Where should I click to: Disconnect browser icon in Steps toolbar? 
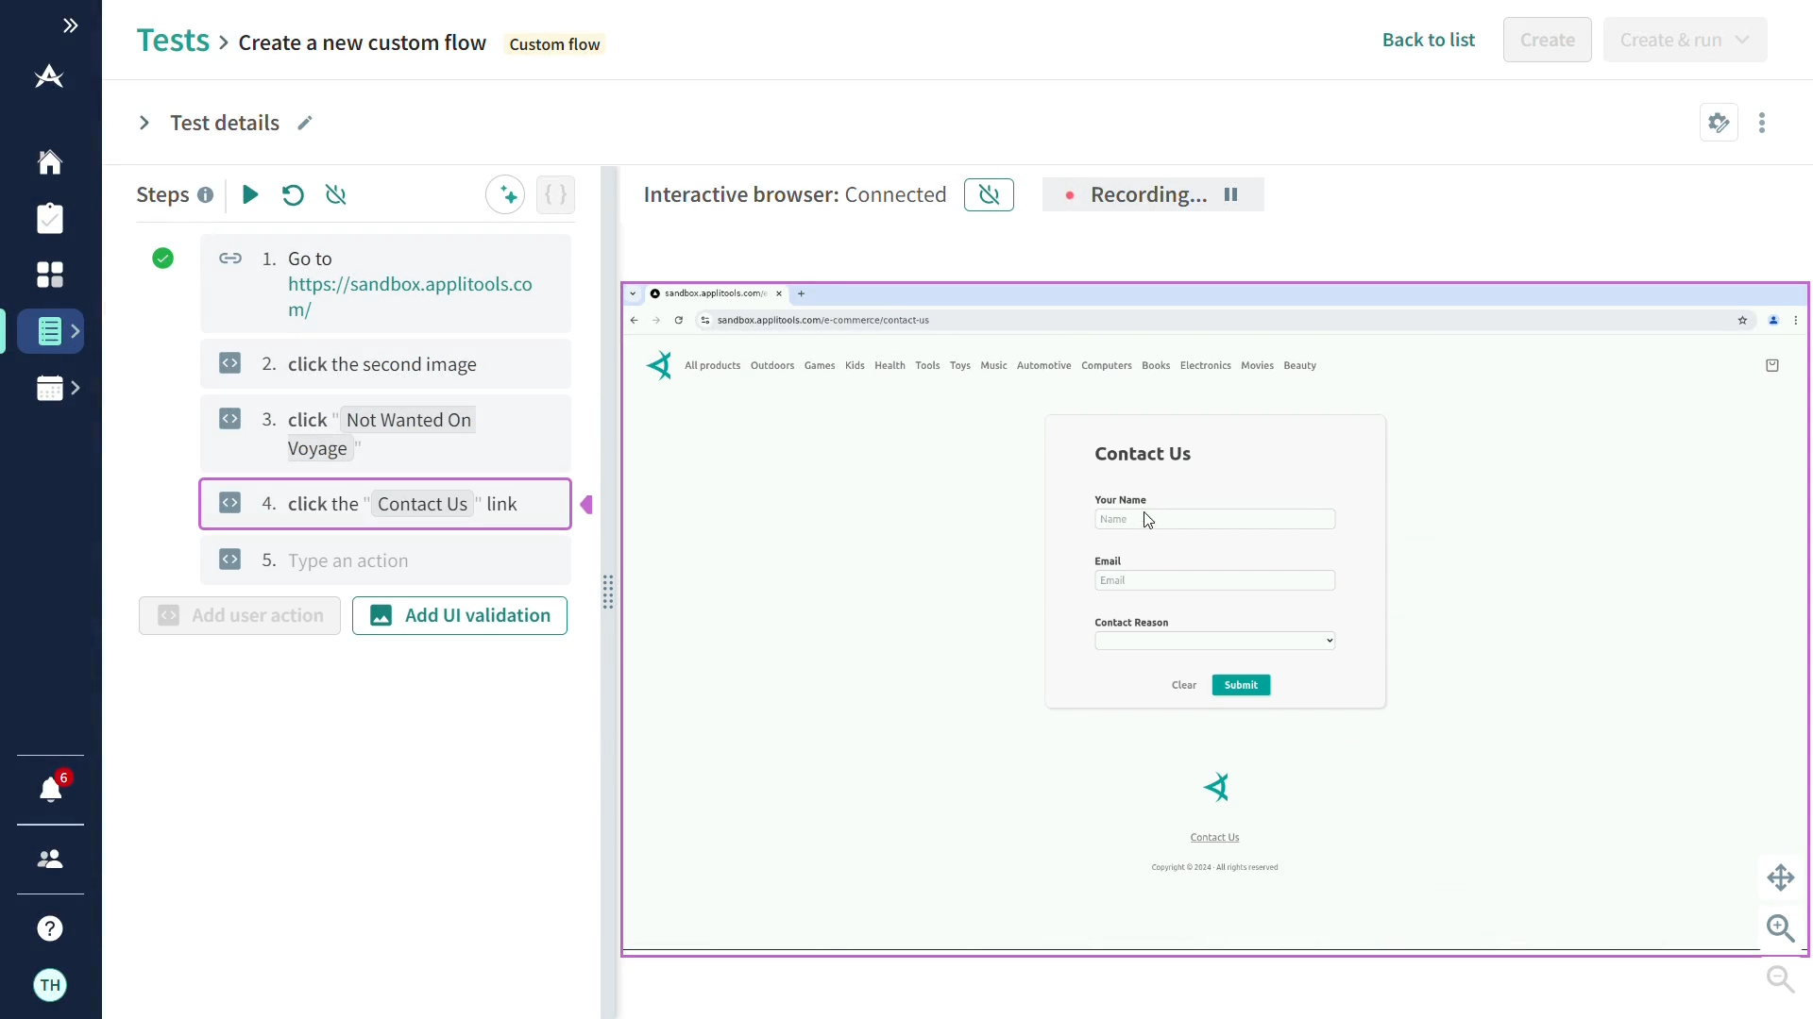(x=335, y=194)
